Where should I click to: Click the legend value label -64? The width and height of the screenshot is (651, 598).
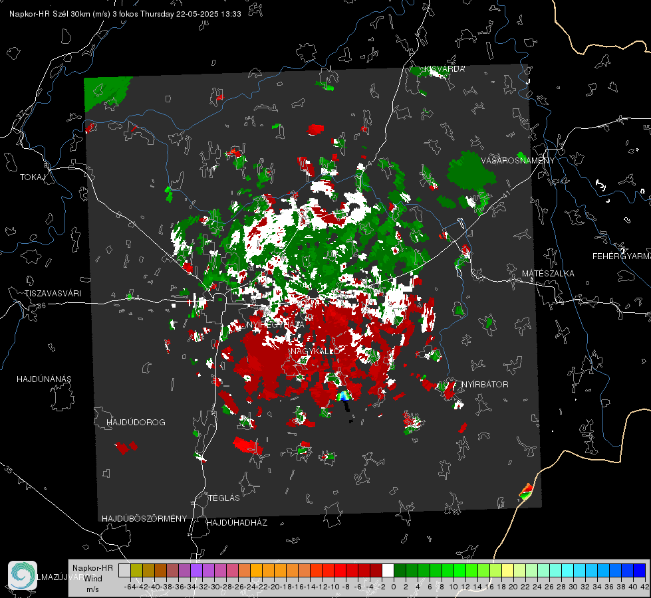tap(130, 587)
